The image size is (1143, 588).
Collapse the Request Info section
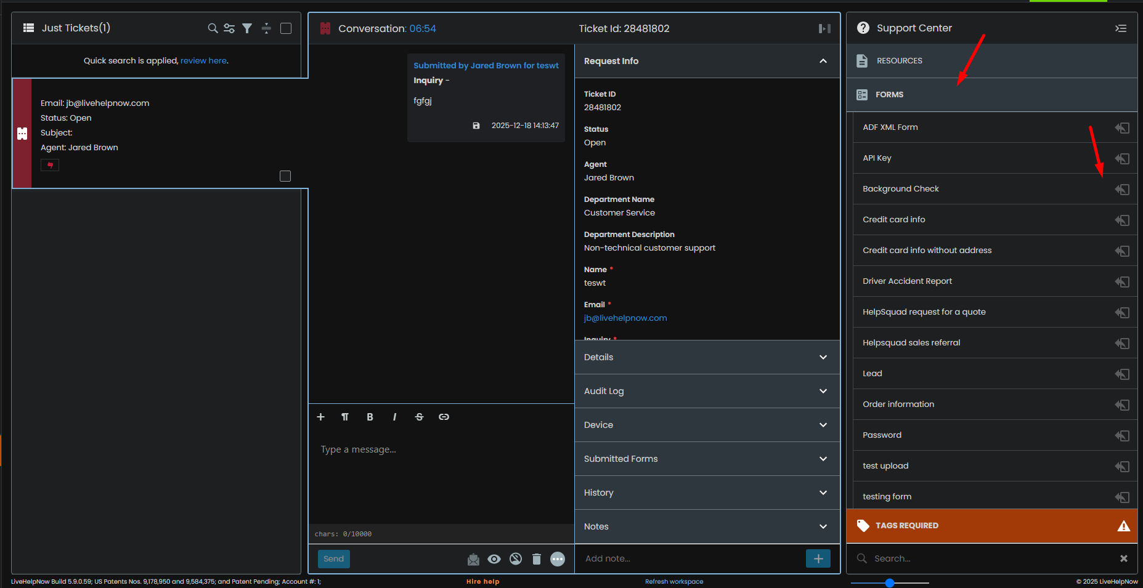coord(823,61)
